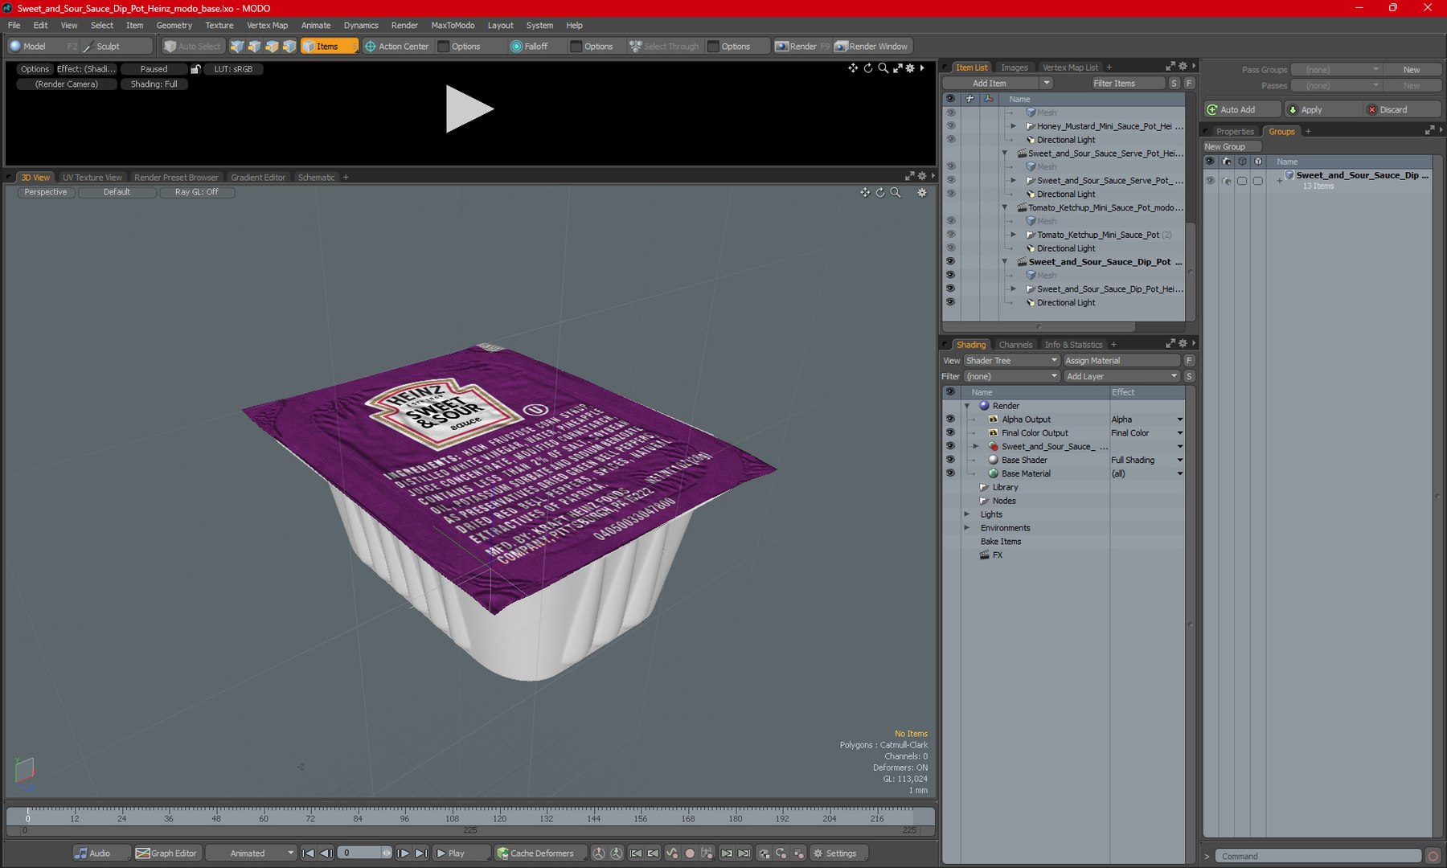Click rotate view icon in 3D viewport
The width and height of the screenshot is (1447, 868).
(880, 192)
